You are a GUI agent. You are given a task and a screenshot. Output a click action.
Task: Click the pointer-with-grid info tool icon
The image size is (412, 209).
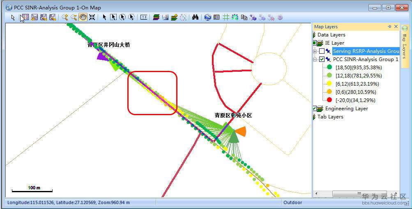pos(24,18)
